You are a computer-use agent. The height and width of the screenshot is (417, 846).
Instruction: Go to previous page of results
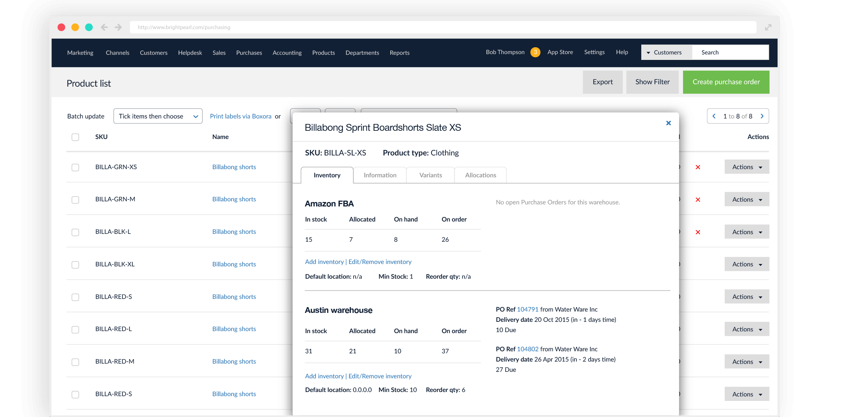click(714, 116)
